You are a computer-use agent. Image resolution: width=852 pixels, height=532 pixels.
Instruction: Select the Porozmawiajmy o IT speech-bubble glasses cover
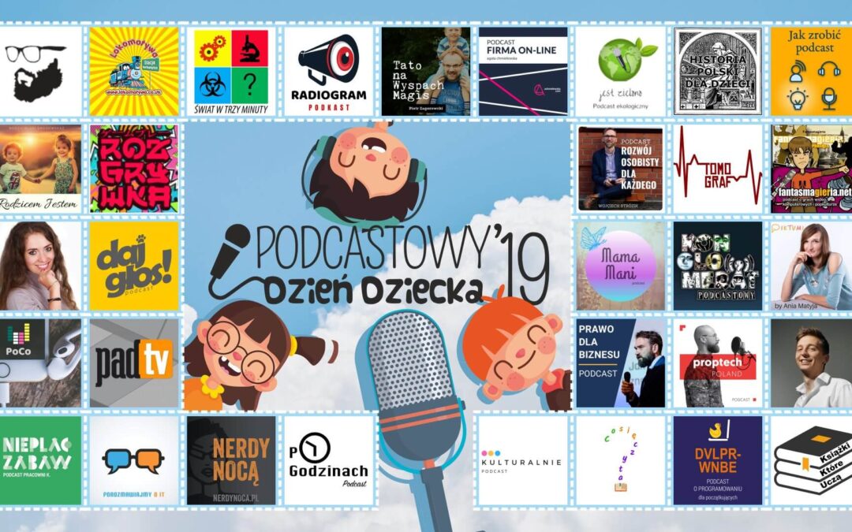(133, 460)
